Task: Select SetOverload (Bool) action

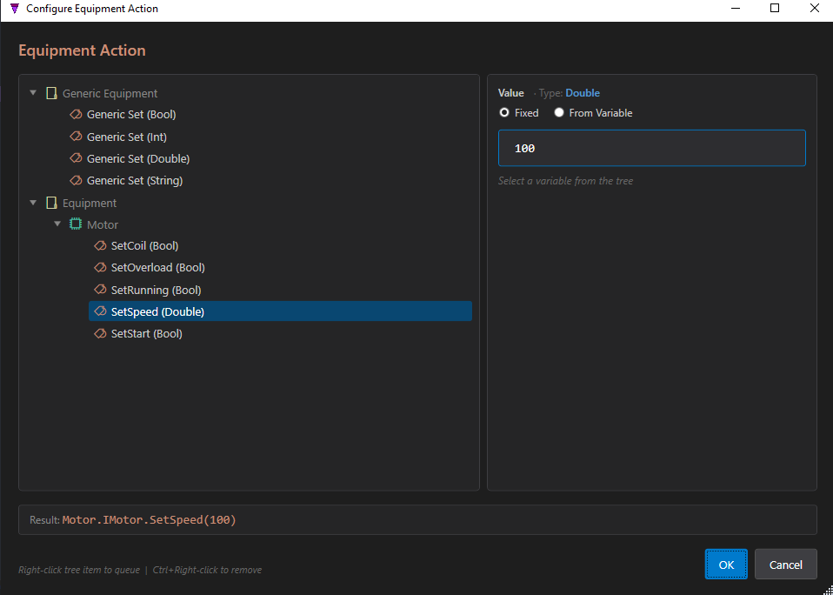Action: click(x=157, y=267)
